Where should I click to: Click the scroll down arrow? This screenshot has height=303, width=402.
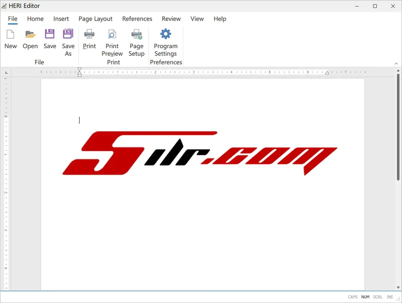coord(398,287)
